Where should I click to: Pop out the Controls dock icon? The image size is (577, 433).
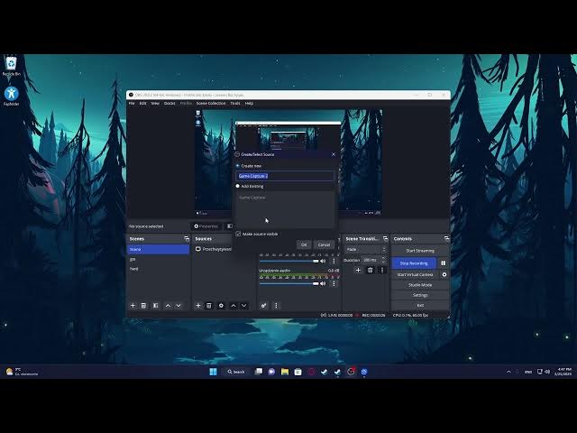446,238
